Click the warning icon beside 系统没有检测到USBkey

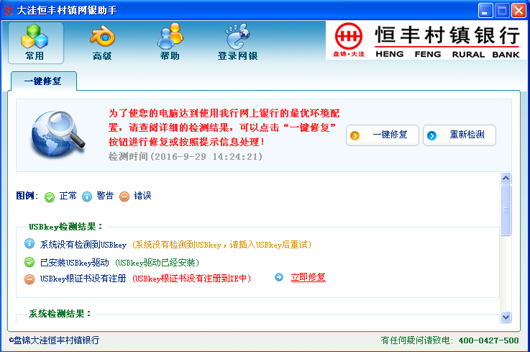29,243
